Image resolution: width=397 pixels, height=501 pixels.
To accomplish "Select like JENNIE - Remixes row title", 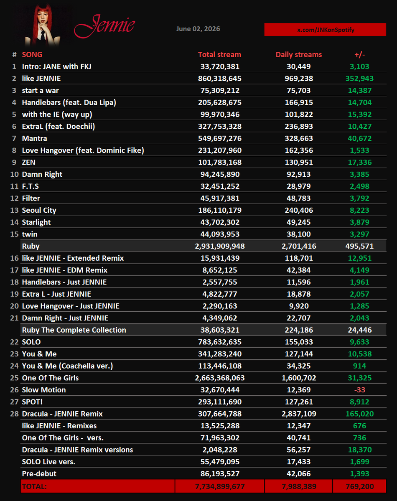I will (x=59, y=426).
